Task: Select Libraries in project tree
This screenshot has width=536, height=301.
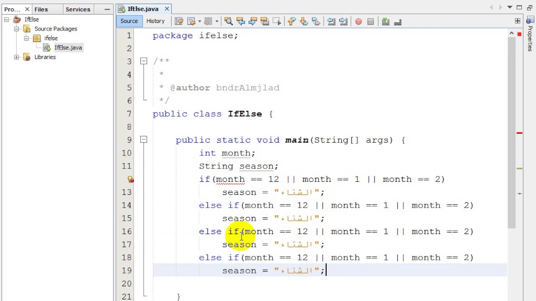Action: click(45, 57)
